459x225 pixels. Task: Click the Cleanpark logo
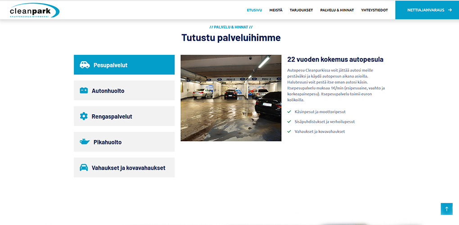(x=34, y=10)
